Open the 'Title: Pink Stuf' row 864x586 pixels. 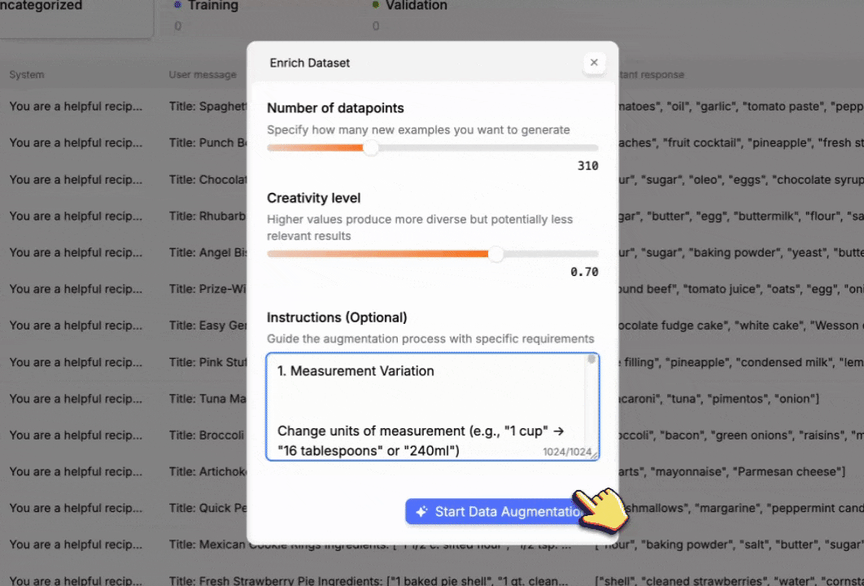pos(207,362)
